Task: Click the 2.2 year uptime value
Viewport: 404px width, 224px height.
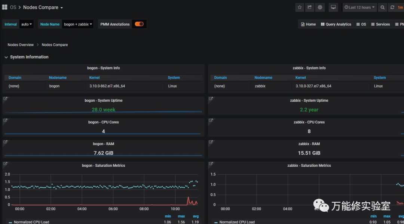Action: 309,110
